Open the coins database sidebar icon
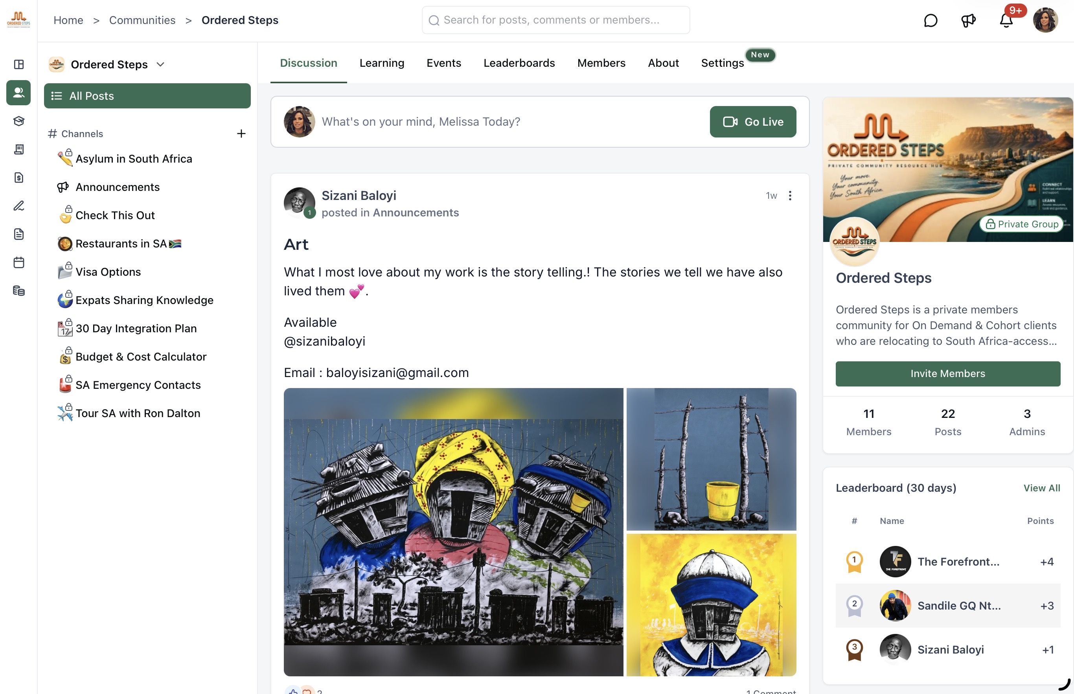 [18, 291]
